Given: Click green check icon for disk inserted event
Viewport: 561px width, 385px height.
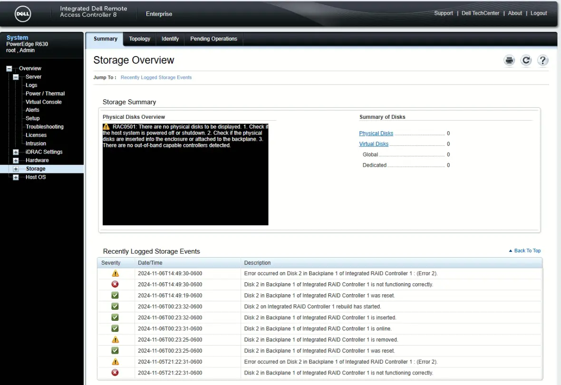Looking at the screenshot, I should (115, 318).
